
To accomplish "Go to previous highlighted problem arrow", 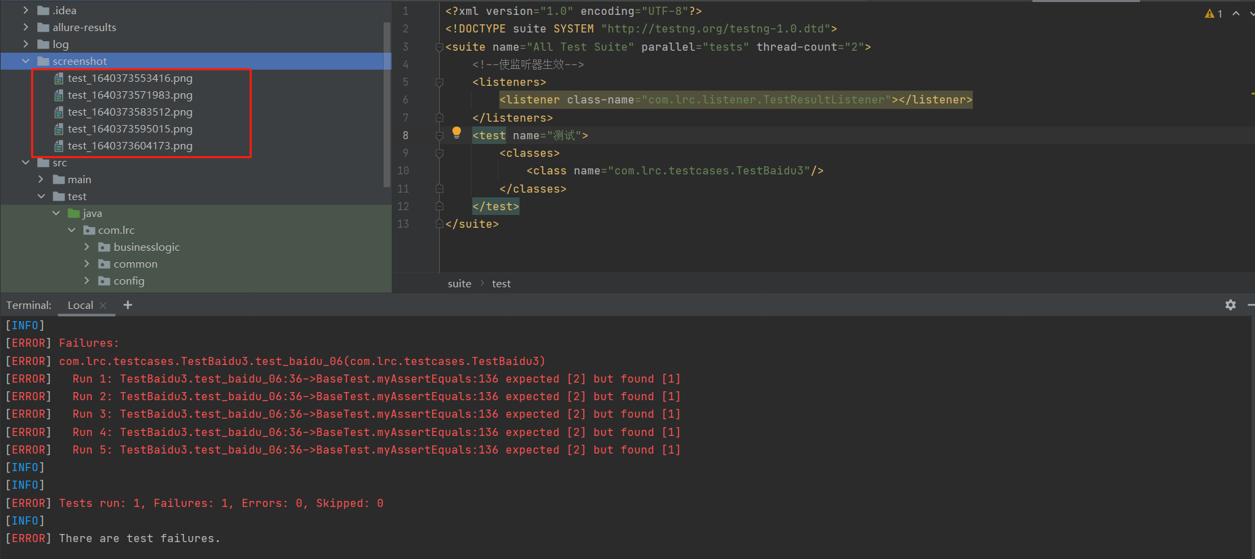I will (x=1236, y=14).
